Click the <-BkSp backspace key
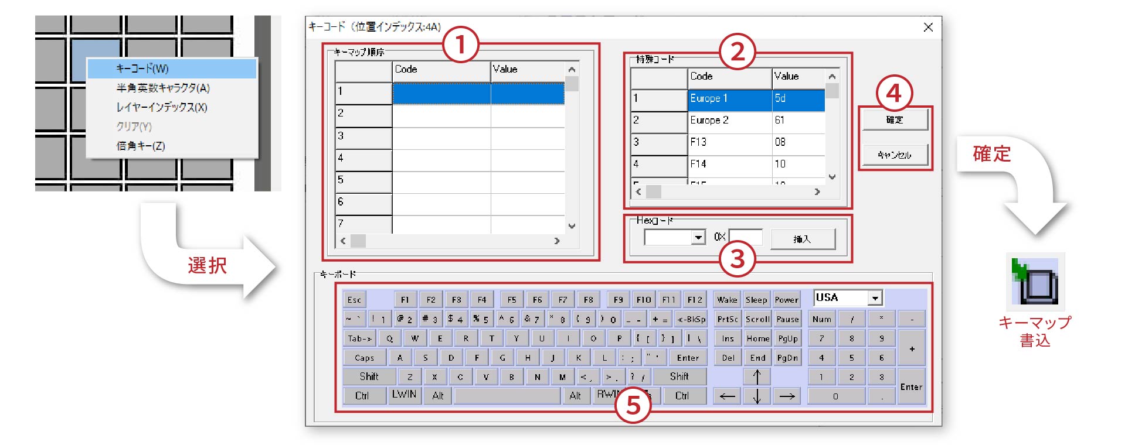Screen dimensions: 1135x445 click(x=691, y=319)
